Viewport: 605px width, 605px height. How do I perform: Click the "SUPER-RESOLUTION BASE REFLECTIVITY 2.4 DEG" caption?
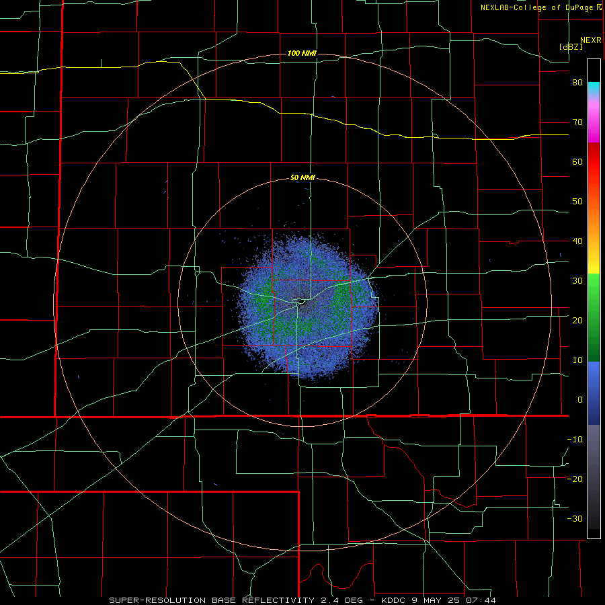235,600
